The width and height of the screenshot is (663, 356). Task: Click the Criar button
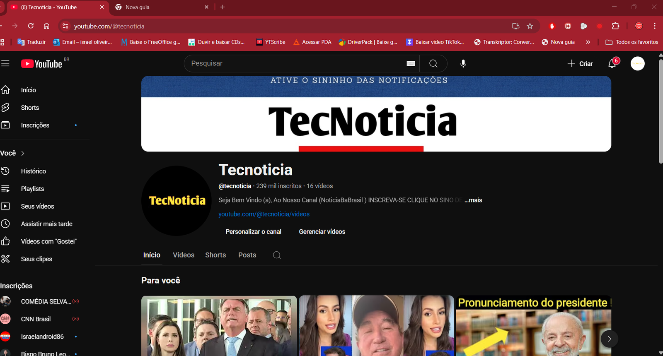click(580, 63)
